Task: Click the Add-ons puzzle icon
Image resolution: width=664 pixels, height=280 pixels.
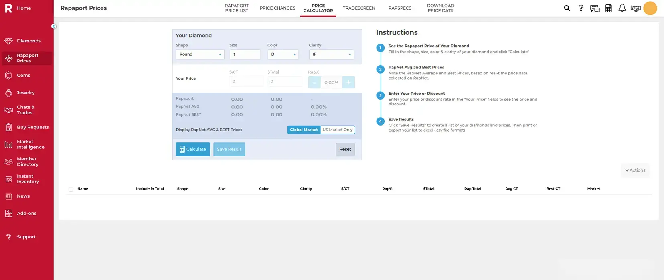Action: point(8,214)
